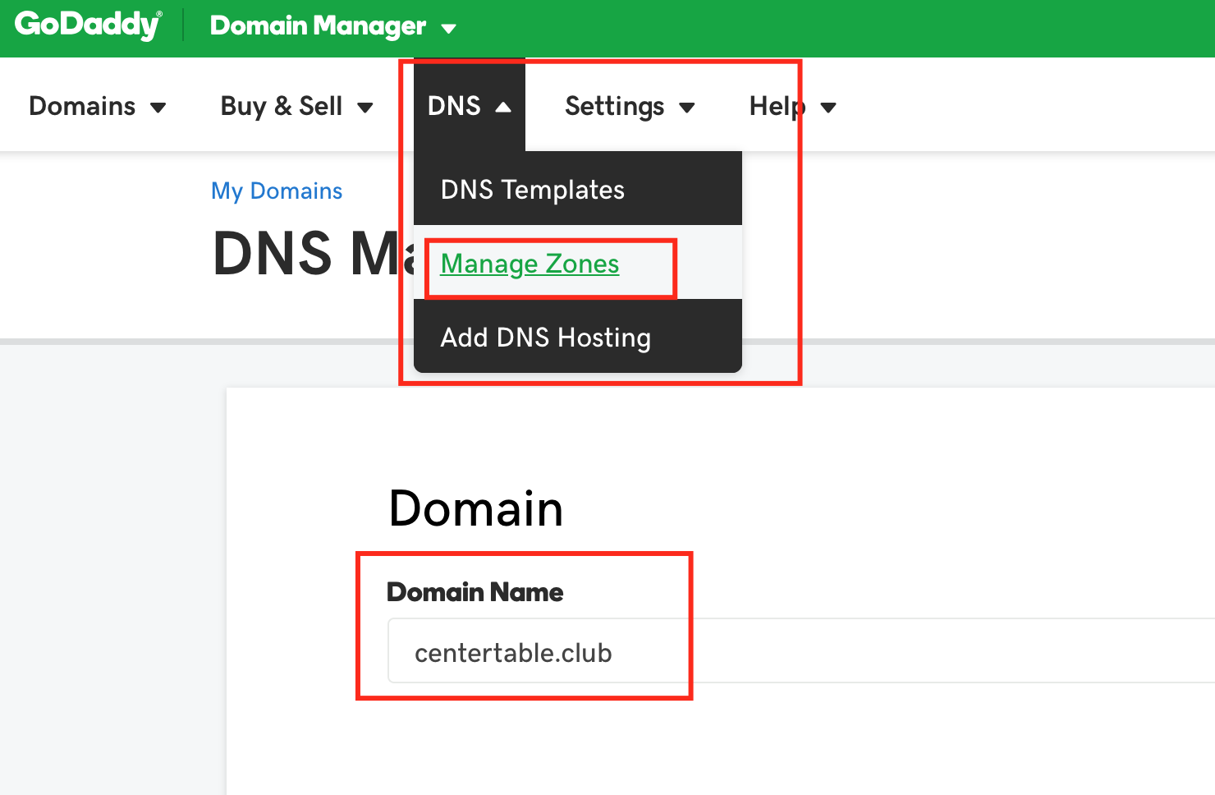Click the Domain heading text

[476, 508]
